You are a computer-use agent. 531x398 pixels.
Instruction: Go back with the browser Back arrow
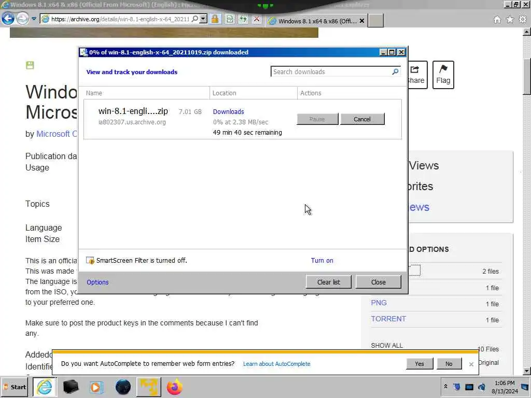[x=8, y=18]
